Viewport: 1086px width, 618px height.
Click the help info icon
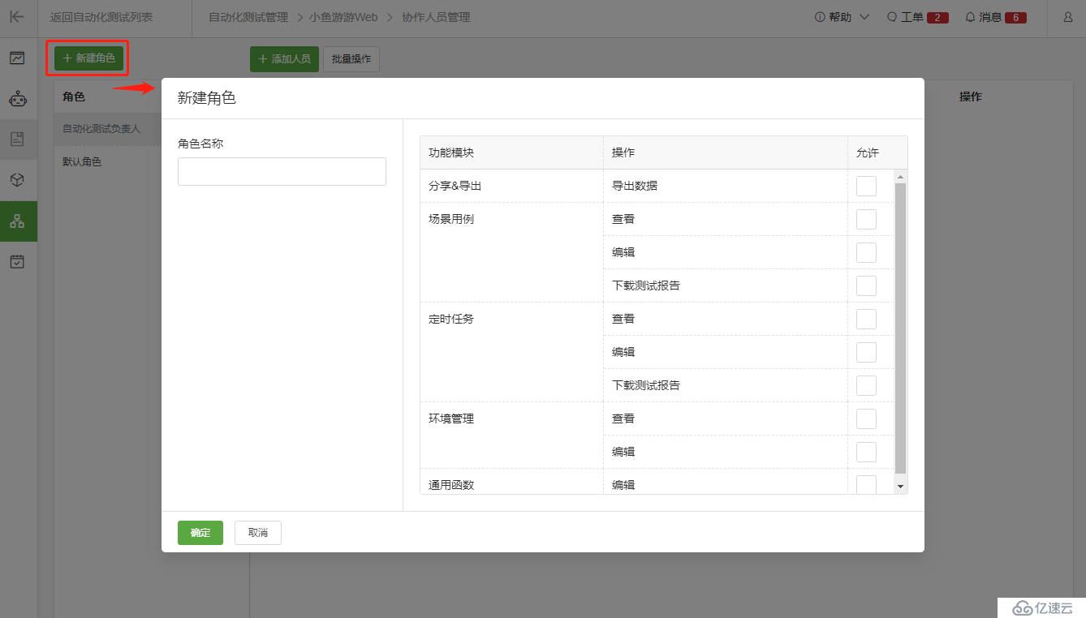[820, 17]
